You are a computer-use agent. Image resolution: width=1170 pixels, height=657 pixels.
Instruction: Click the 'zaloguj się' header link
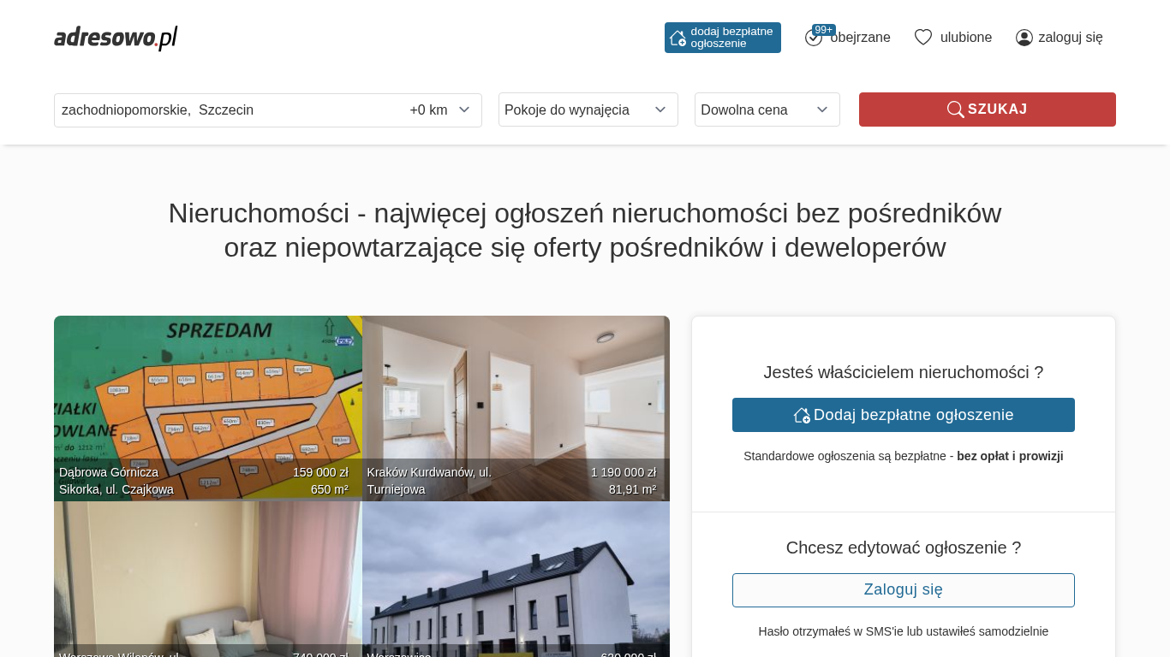point(1070,38)
